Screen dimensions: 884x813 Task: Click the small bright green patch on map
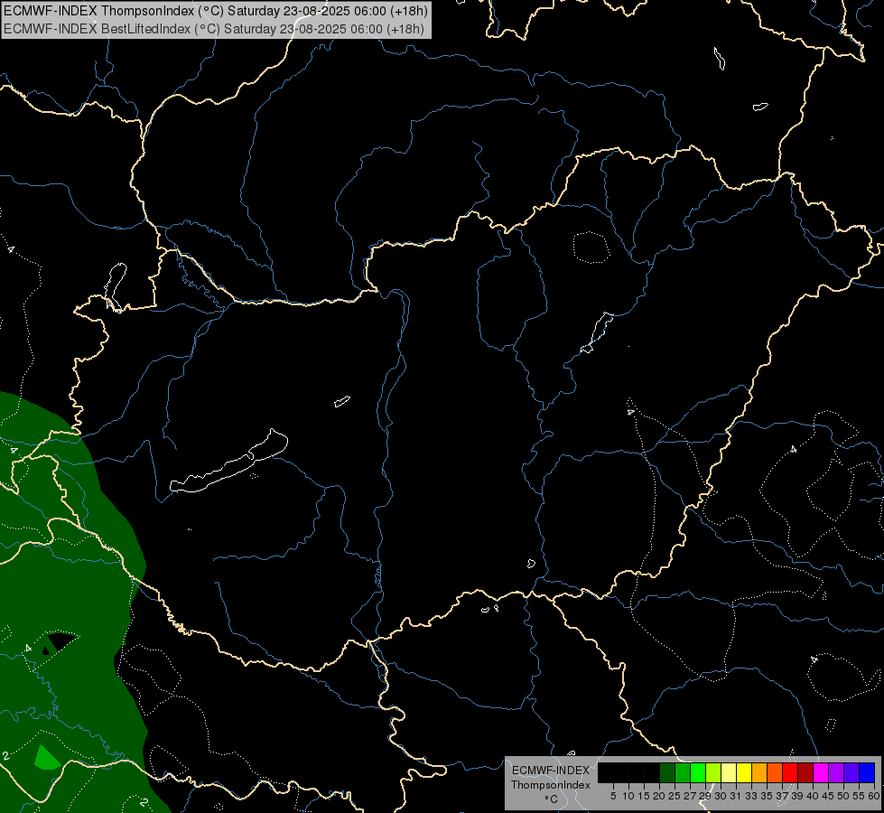click(x=46, y=759)
